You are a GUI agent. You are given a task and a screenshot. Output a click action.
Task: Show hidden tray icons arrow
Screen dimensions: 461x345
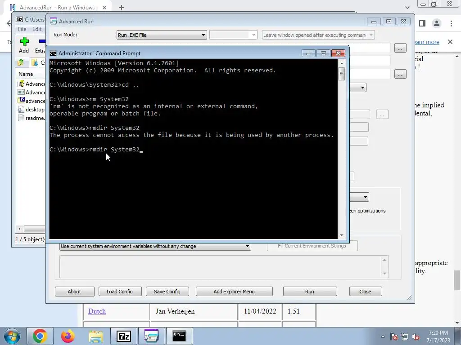pos(383,336)
